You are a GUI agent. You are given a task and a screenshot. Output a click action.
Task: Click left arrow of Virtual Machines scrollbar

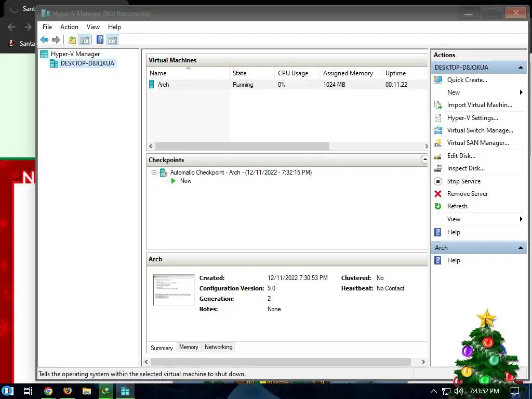pyautogui.click(x=151, y=146)
